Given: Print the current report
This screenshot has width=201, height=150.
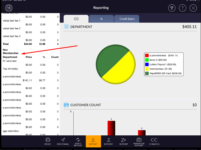Looking at the screenshot, I should 48,141.
